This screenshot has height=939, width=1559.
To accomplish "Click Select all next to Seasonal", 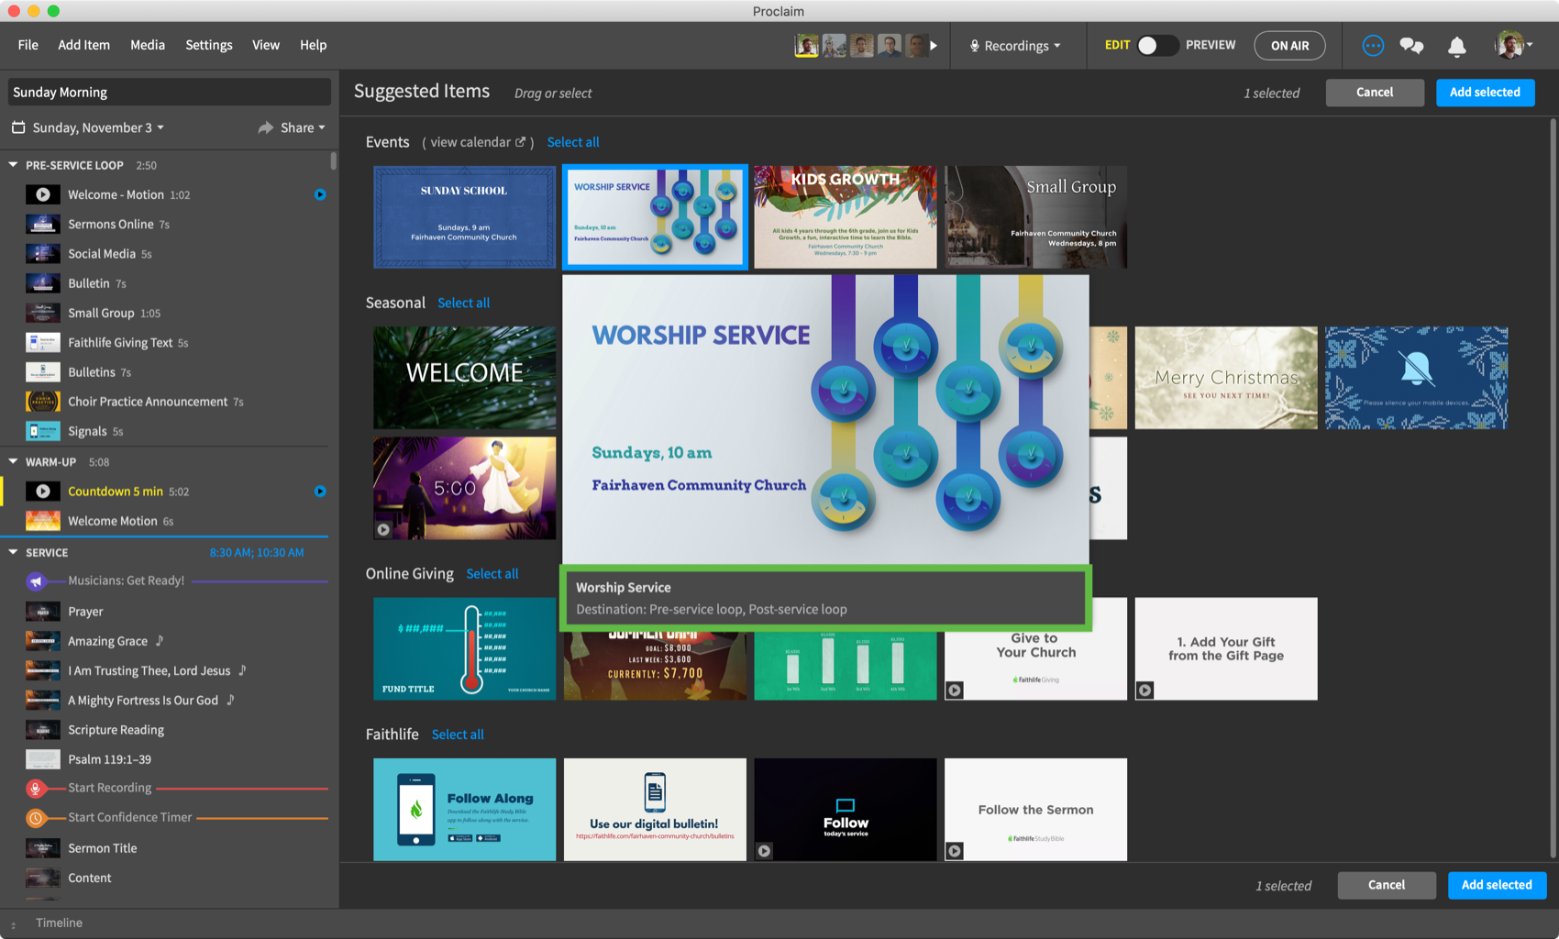I will [464, 303].
